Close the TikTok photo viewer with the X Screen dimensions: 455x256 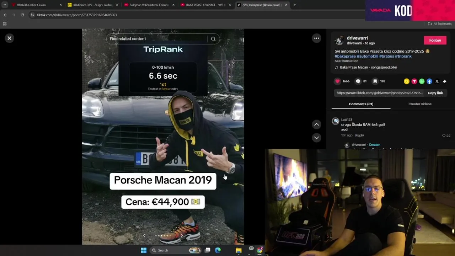point(10,38)
